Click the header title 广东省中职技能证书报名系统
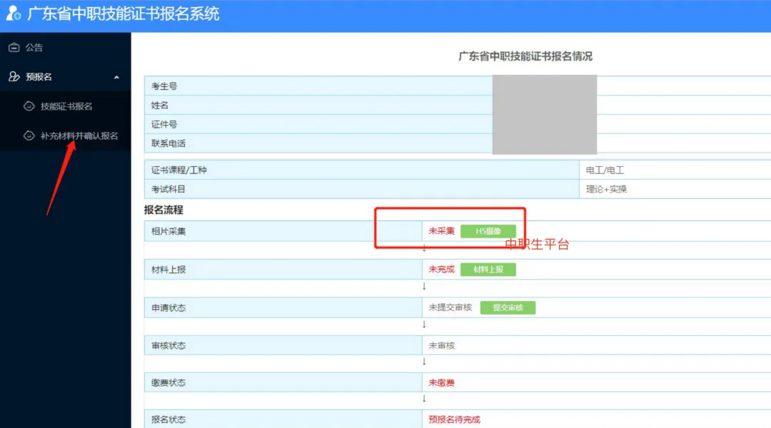Viewport: 771px width, 428px height. point(123,14)
